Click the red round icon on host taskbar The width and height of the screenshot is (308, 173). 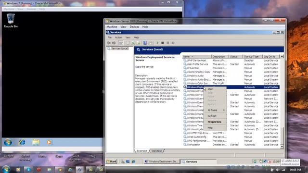(38, 170)
